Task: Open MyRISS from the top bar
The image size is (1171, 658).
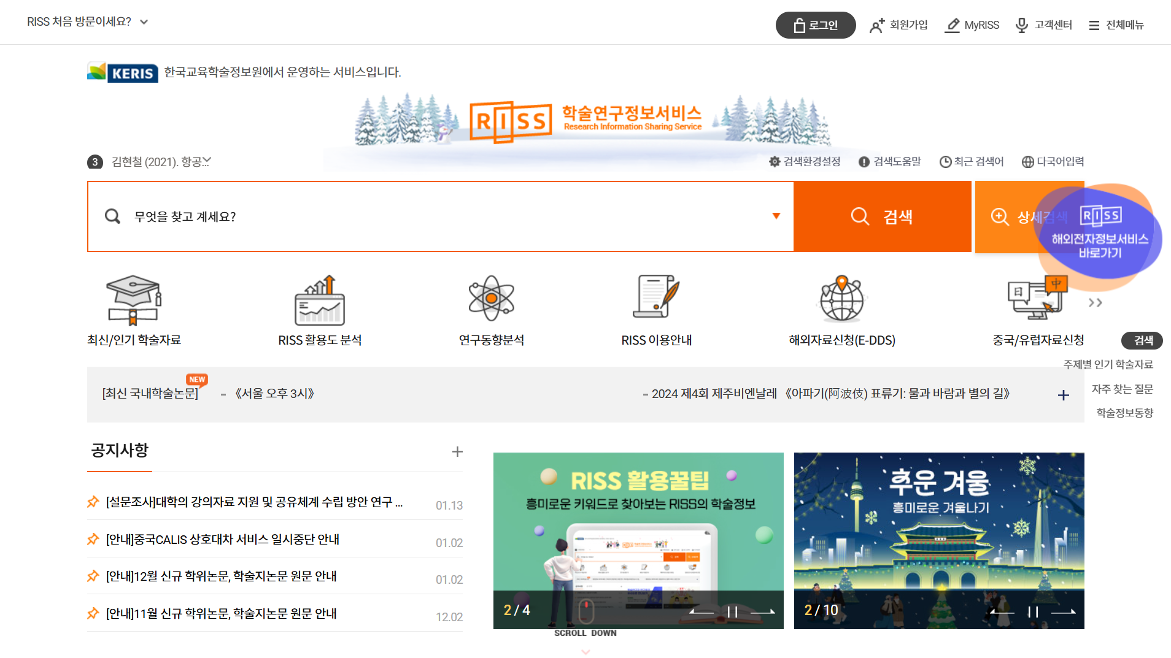Action: 972,25
